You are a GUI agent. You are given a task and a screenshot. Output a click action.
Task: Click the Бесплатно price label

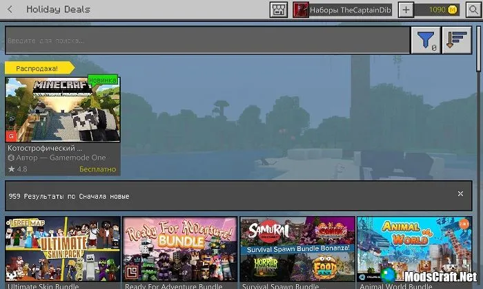(x=98, y=169)
